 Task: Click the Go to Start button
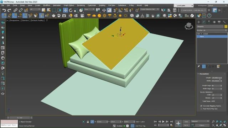[x=155, y=122]
